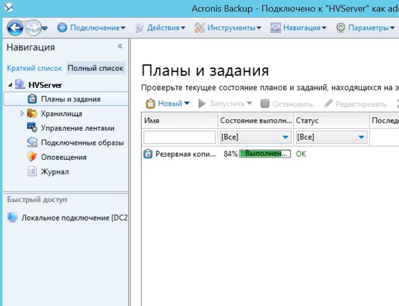Click the green Выполнен... progress bar
Viewport: 399px width, 306px height.
265,154
